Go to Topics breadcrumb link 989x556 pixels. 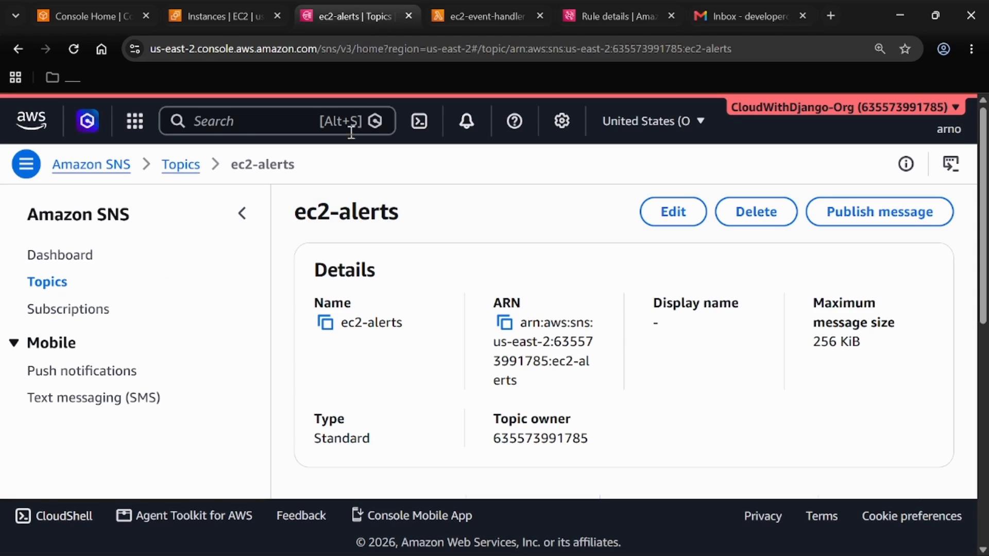click(181, 164)
